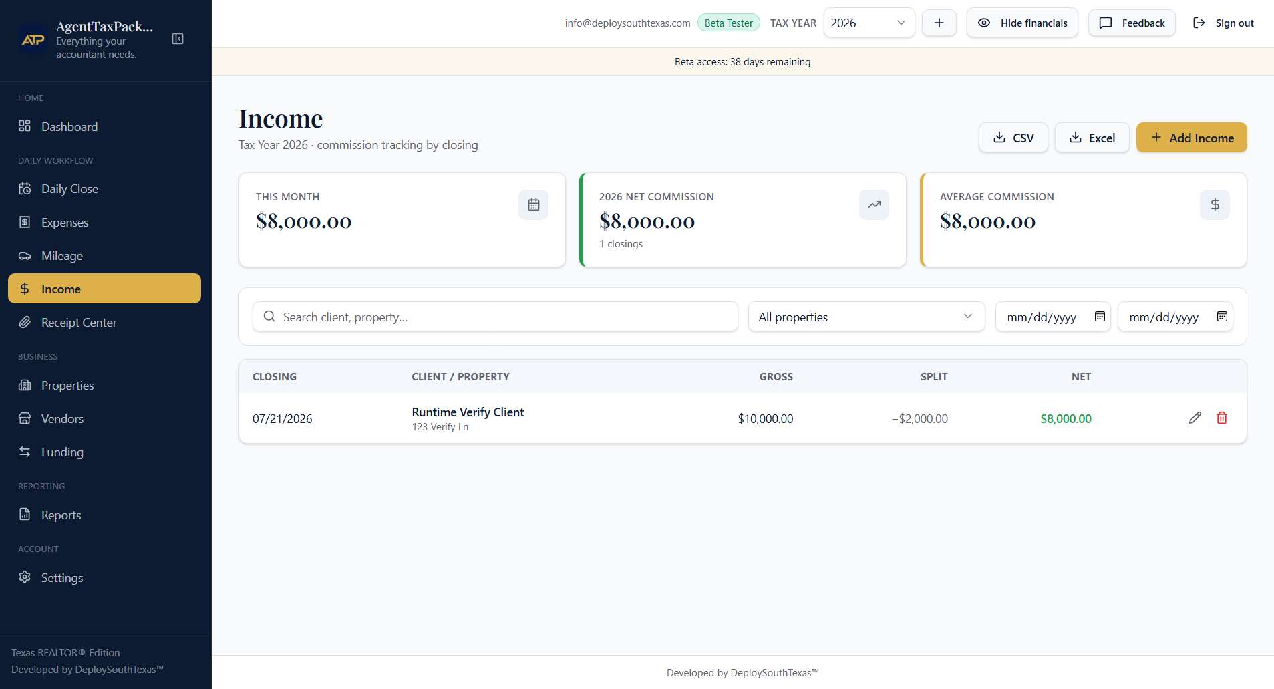Open the Expenses section

[x=104, y=222]
